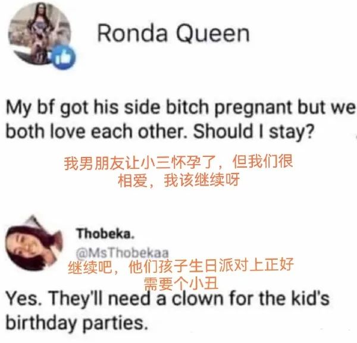Click the orange text 需要个小丑
The height and width of the screenshot is (343, 357).
tap(181, 283)
